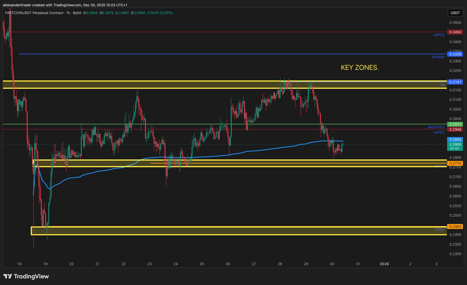This screenshot has height=285, width=467.
Task: Click the red 0.2946 price label
Action: [455, 130]
